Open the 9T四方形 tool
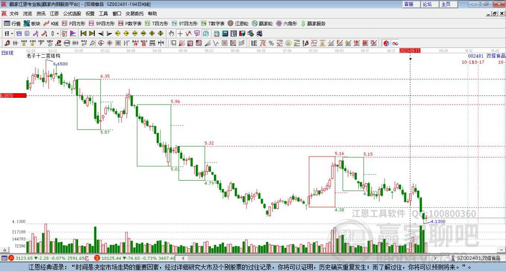Viewport: 506px width, 272px height. (x=185, y=24)
